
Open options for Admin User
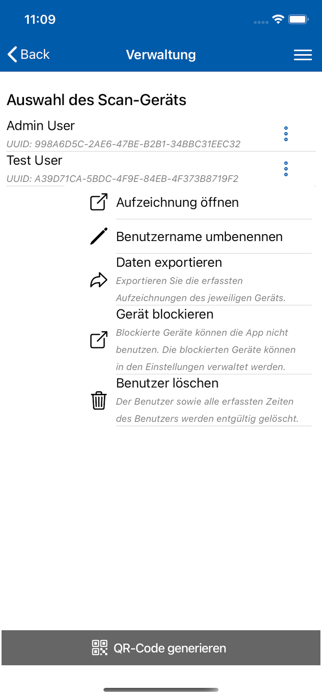coord(286,134)
